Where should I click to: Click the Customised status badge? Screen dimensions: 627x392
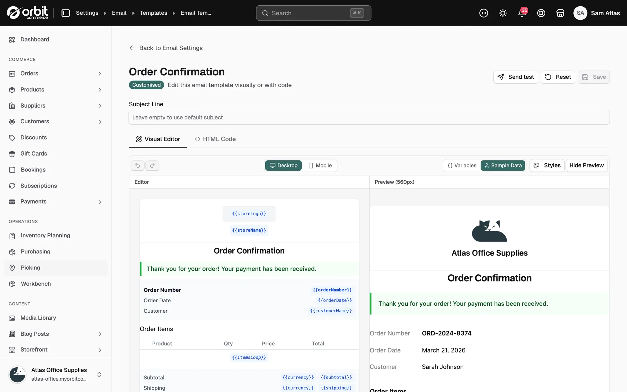coord(146,85)
